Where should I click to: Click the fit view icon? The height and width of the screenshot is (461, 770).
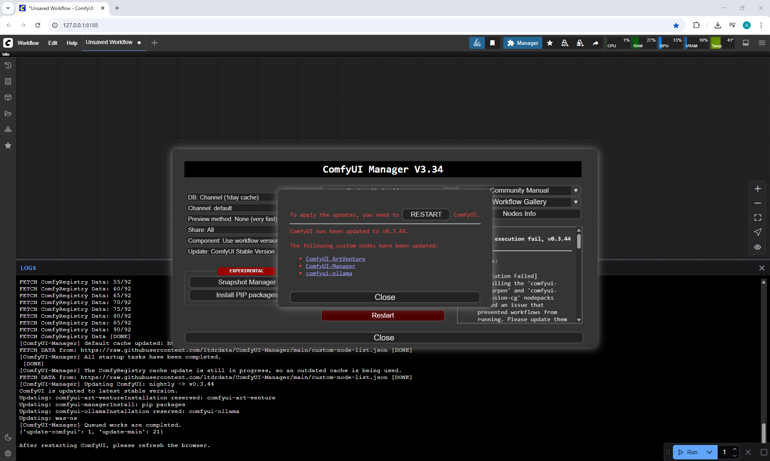point(758,217)
